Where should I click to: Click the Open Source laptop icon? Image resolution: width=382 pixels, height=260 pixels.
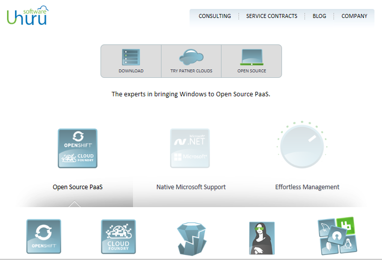251,57
